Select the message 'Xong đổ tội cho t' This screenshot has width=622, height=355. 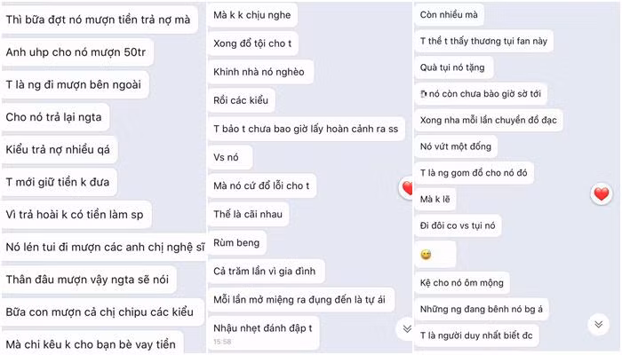pyautogui.click(x=252, y=43)
